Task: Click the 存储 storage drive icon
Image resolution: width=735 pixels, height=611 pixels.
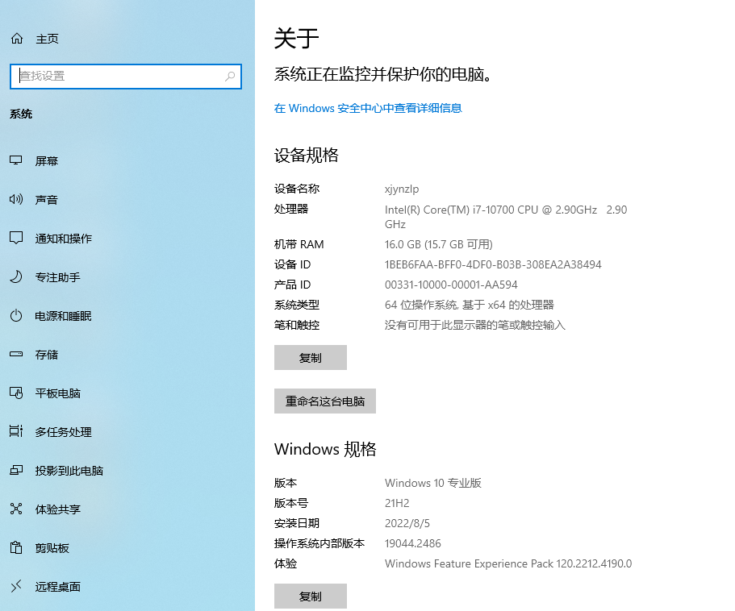Action: tap(16, 355)
